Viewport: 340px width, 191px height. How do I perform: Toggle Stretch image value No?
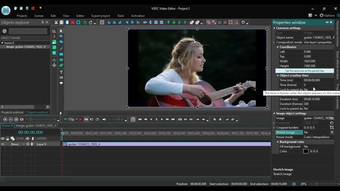tap(306, 132)
